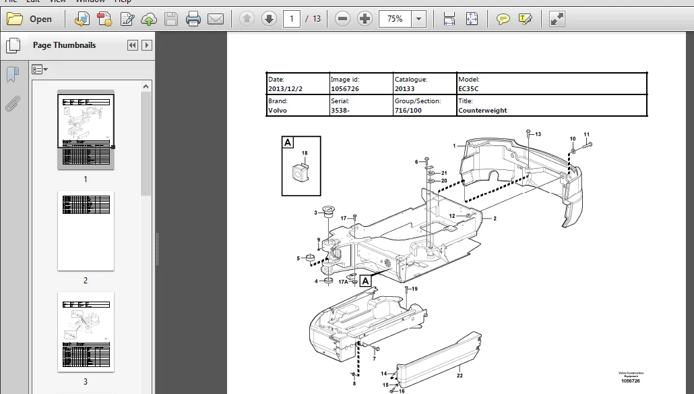Click thumbnails scrollbar up arrow
Image resolution: width=694 pixels, height=394 pixels.
pyautogui.click(x=146, y=86)
